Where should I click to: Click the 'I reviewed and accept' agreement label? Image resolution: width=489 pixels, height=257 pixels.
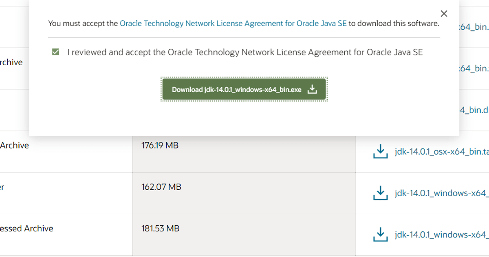coord(245,52)
